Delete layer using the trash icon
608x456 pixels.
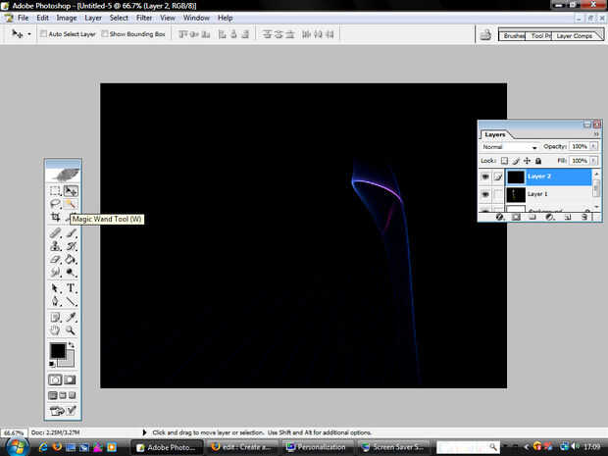[x=584, y=217]
